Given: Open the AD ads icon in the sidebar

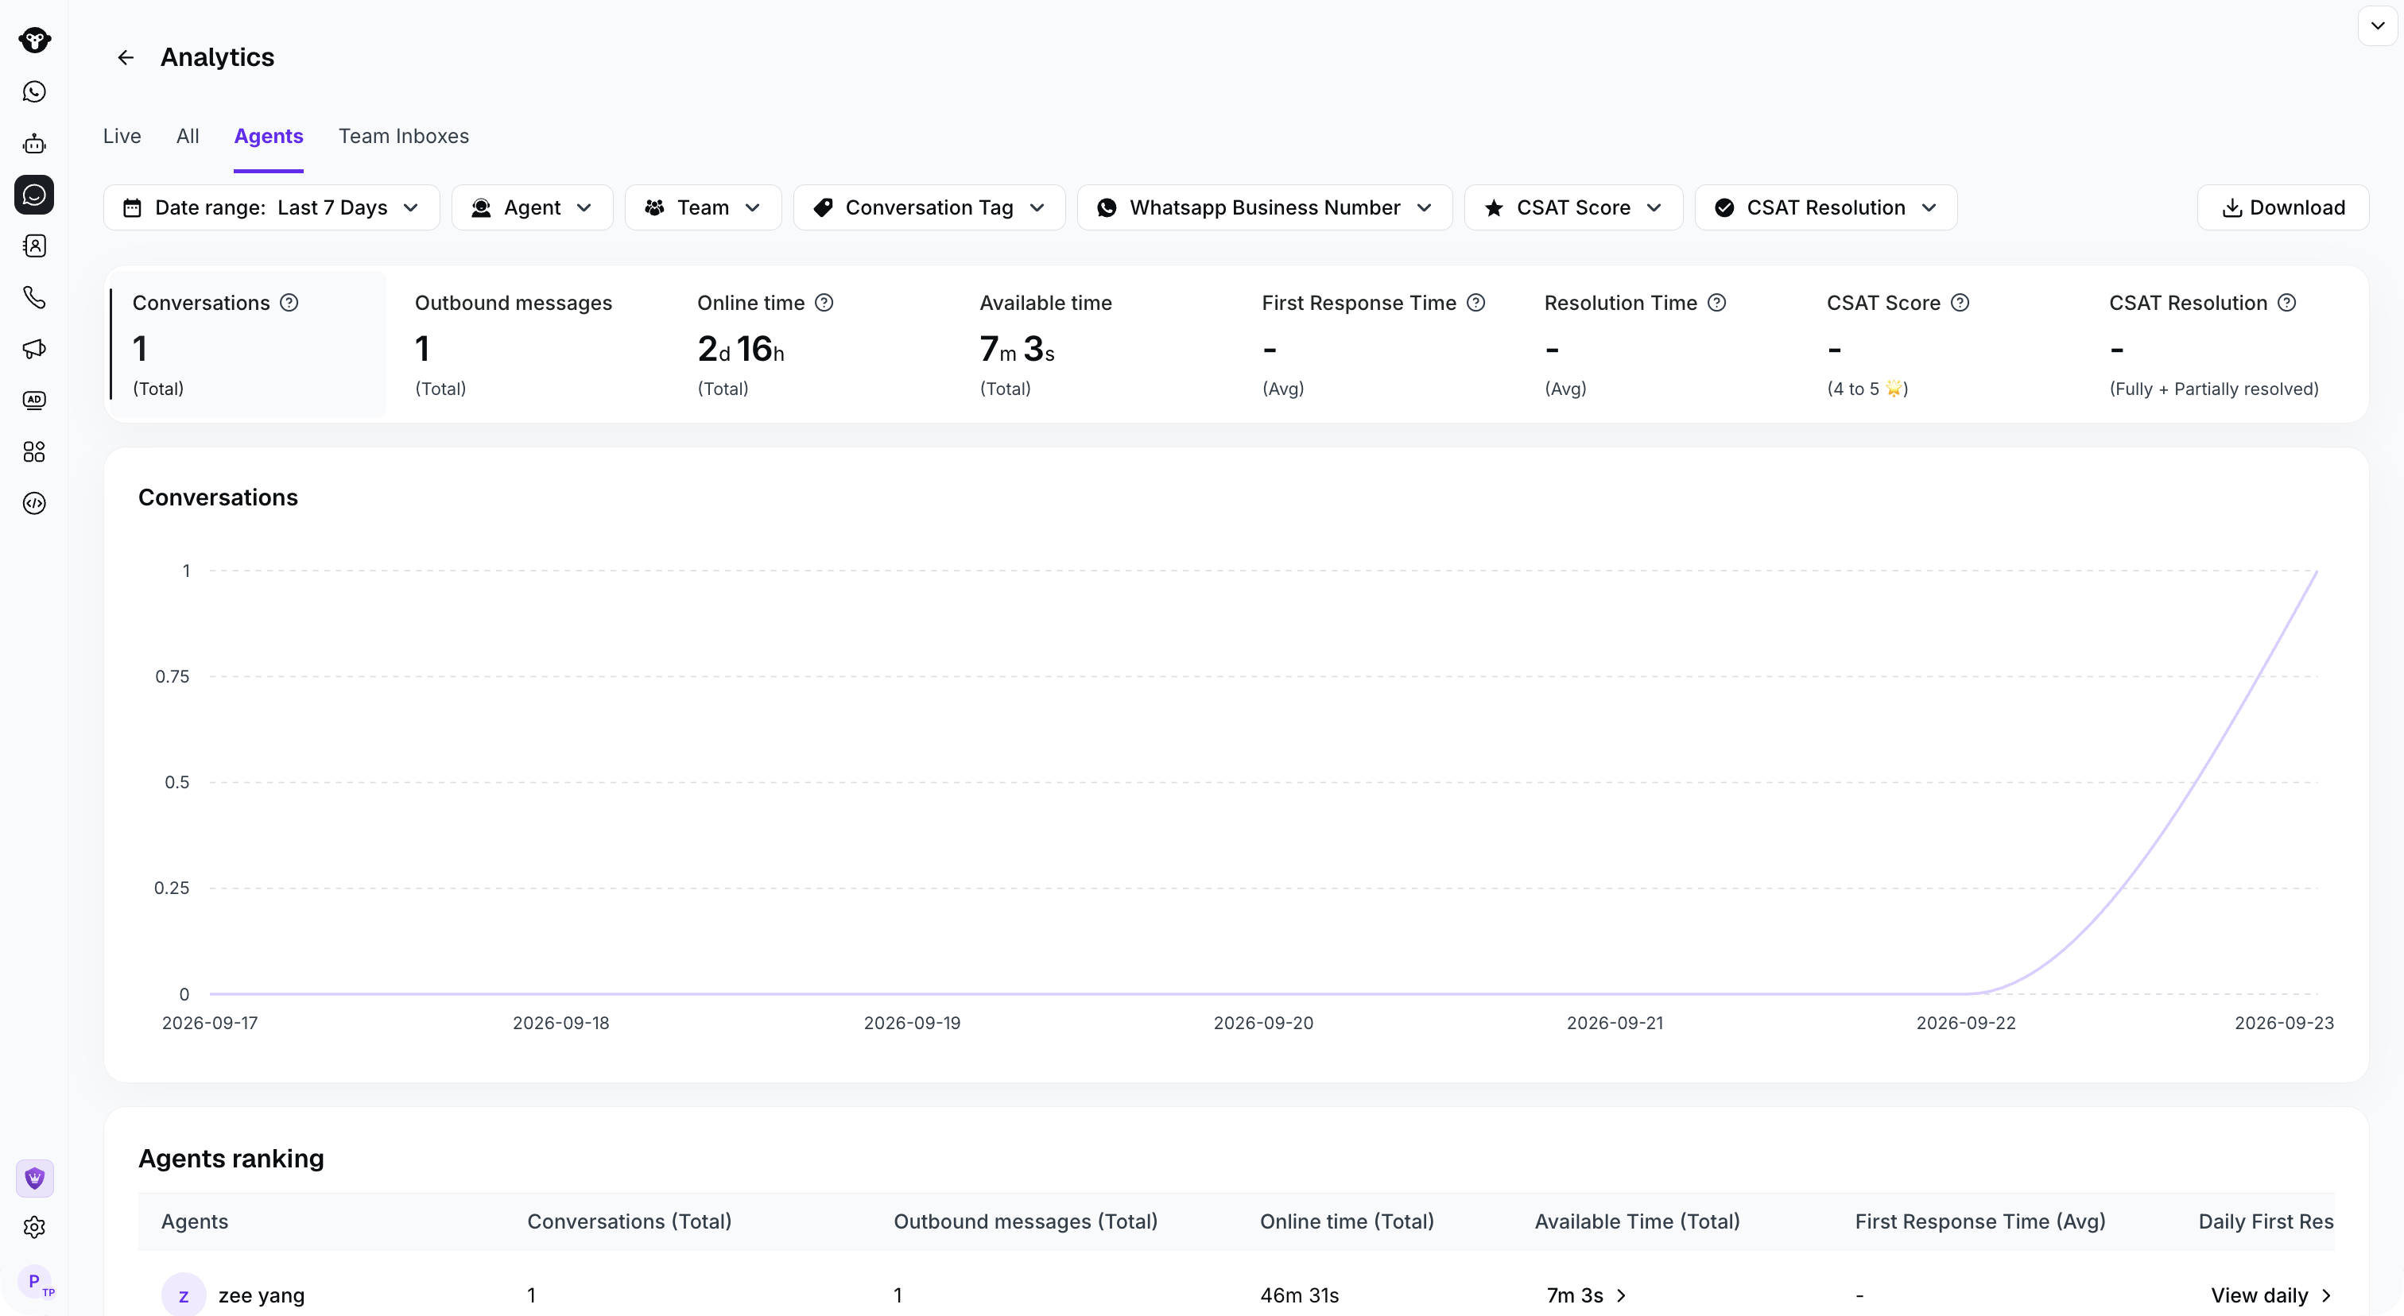Looking at the screenshot, I should (x=34, y=400).
